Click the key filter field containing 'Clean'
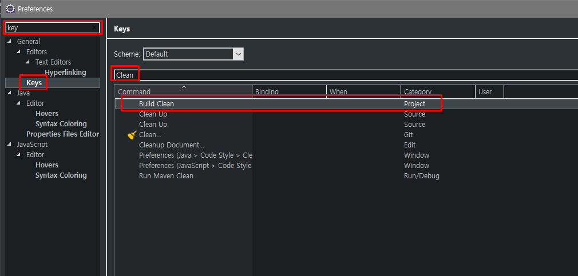 (x=346, y=75)
